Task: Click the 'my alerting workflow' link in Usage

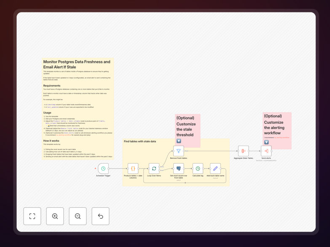Action: coord(64,135)
